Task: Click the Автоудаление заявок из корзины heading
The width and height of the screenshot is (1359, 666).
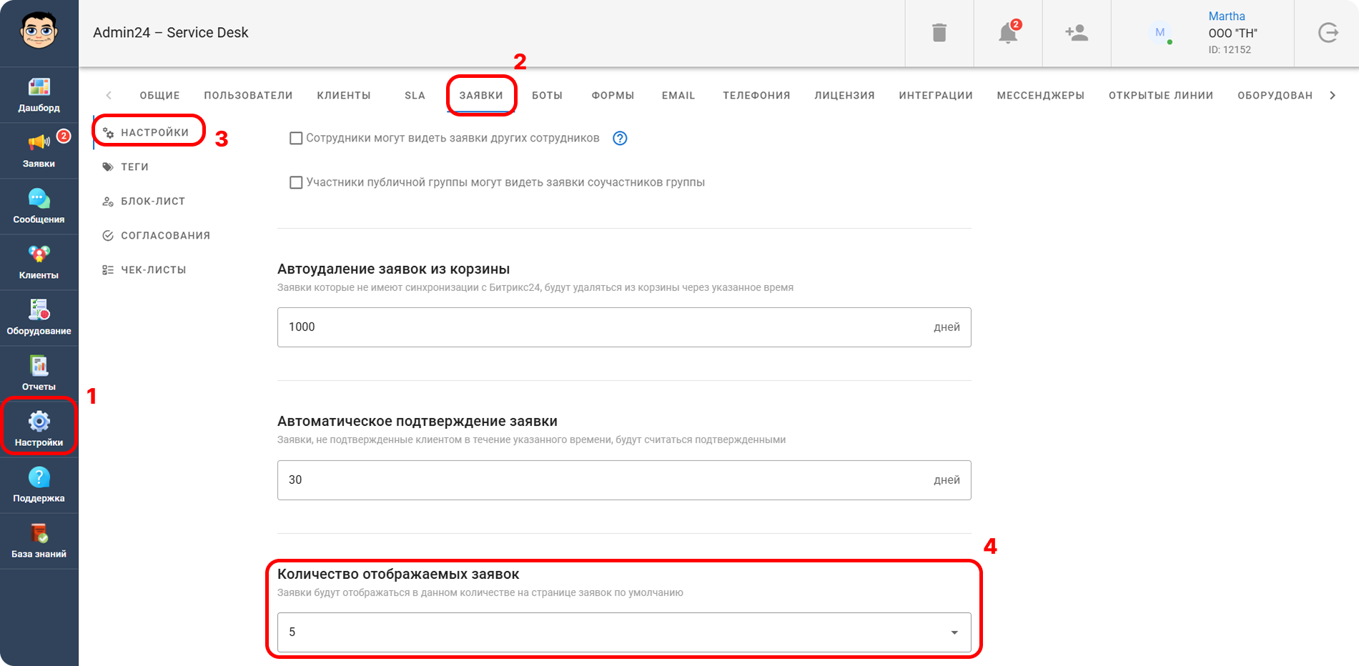Action: [393, 269]
